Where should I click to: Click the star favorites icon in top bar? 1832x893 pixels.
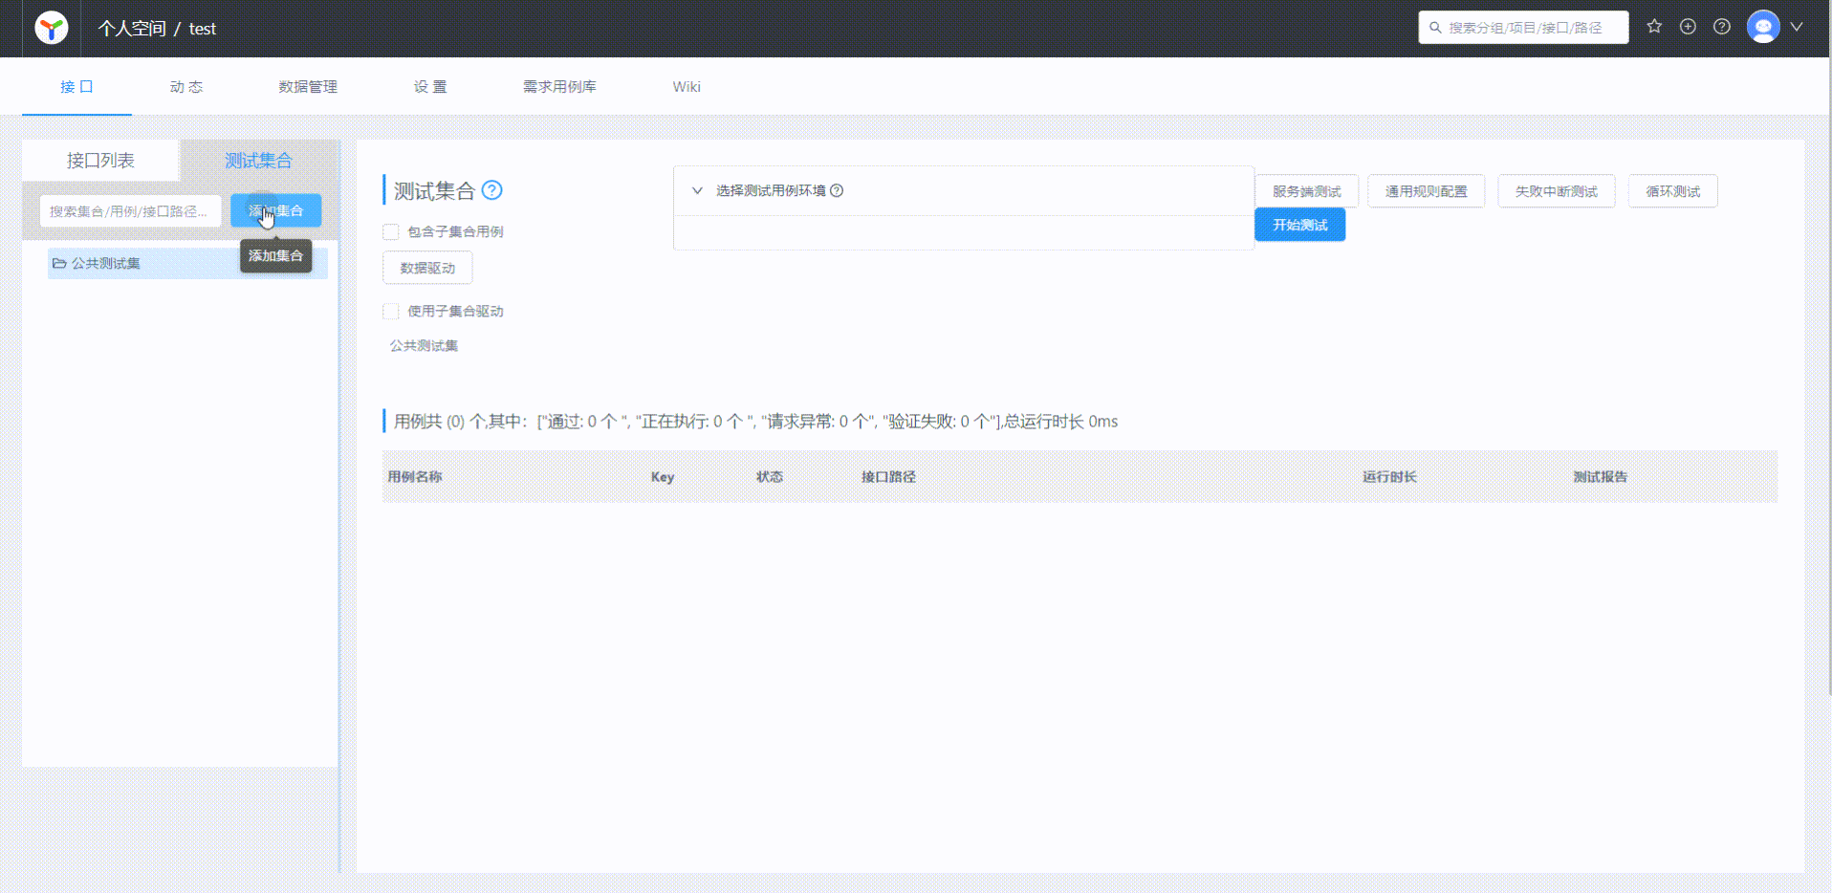1654,27
